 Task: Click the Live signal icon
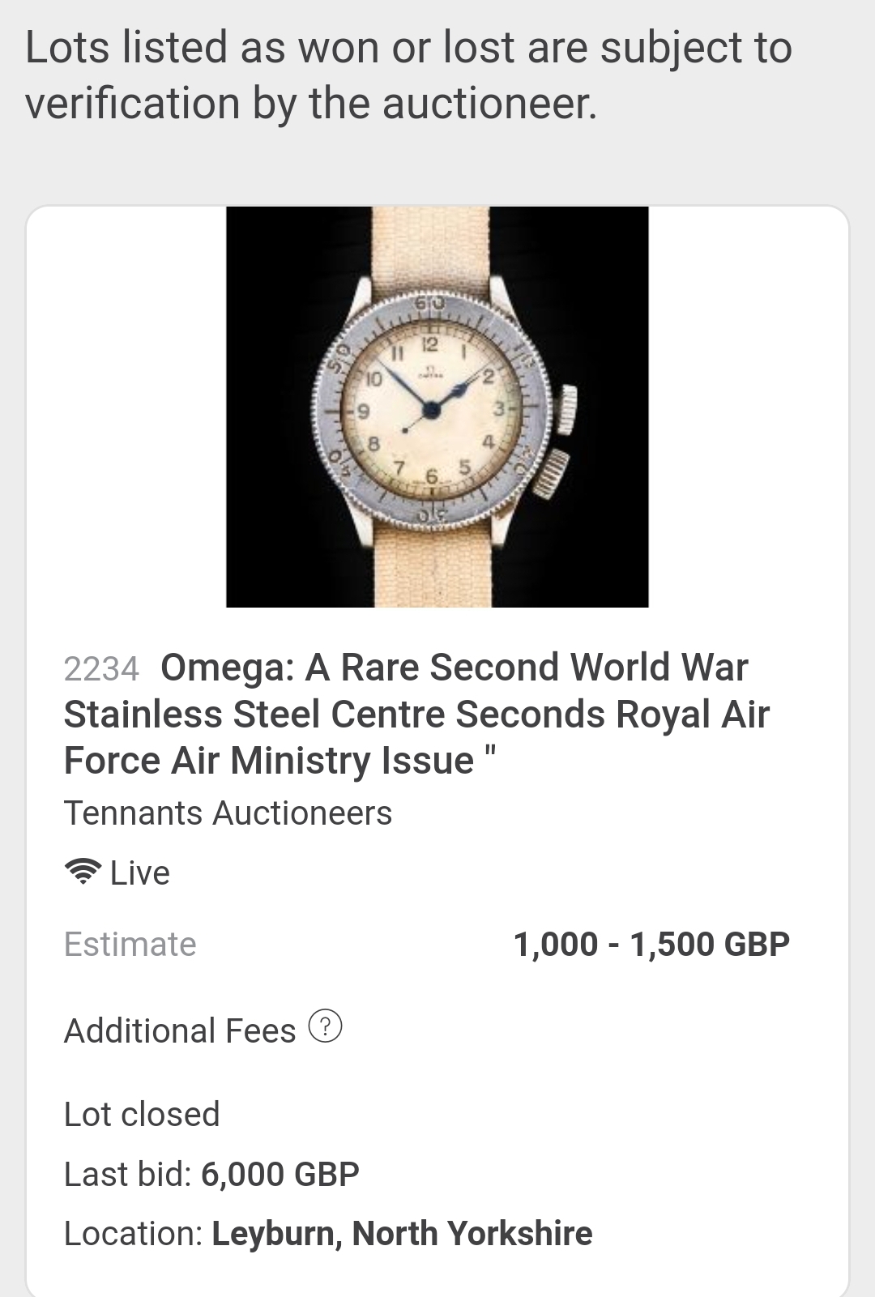coord(83,872)
